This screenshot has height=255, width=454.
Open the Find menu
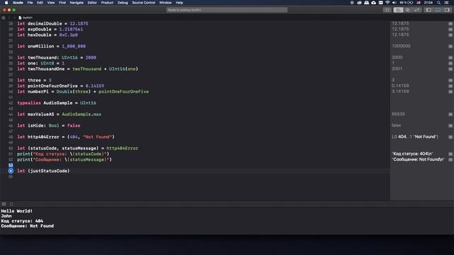point(62,3)
